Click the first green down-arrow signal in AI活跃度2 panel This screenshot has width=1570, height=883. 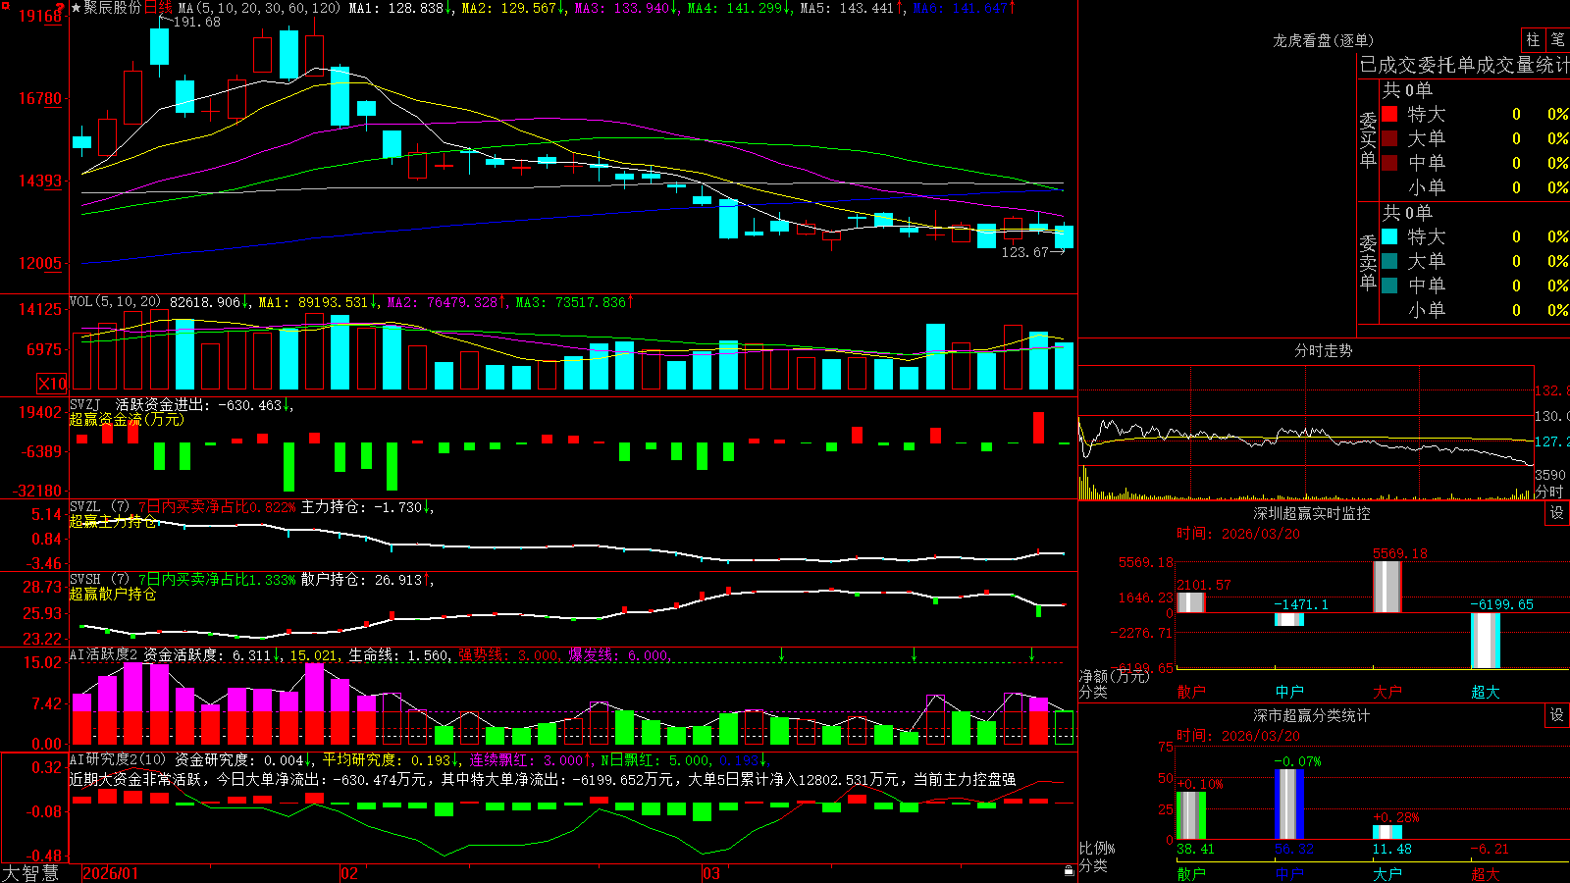click(781, 654)
